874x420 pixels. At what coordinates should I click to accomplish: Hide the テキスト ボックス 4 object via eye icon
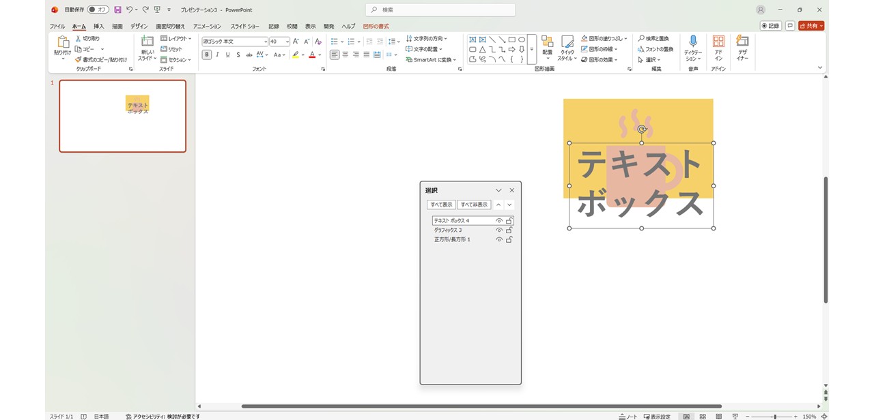[499, 221]
